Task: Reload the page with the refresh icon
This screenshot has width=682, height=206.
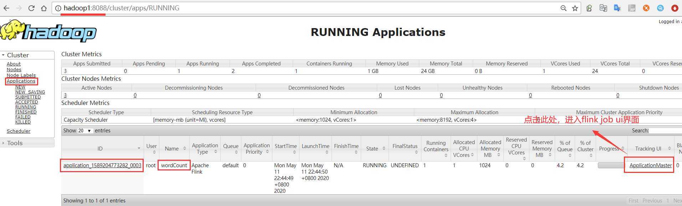Action: coord(31,8)
